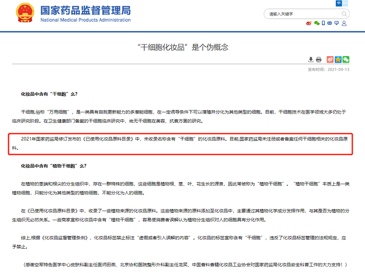The image size is (365, 273).
Task: Click the search magnifier icon
Action: (344, 14)
